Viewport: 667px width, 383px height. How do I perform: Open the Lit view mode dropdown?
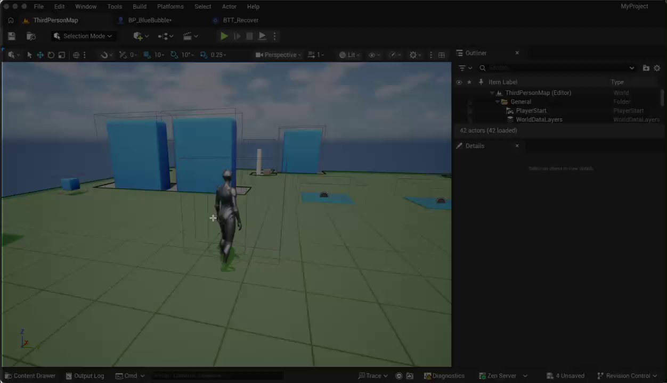pos(349,55)
